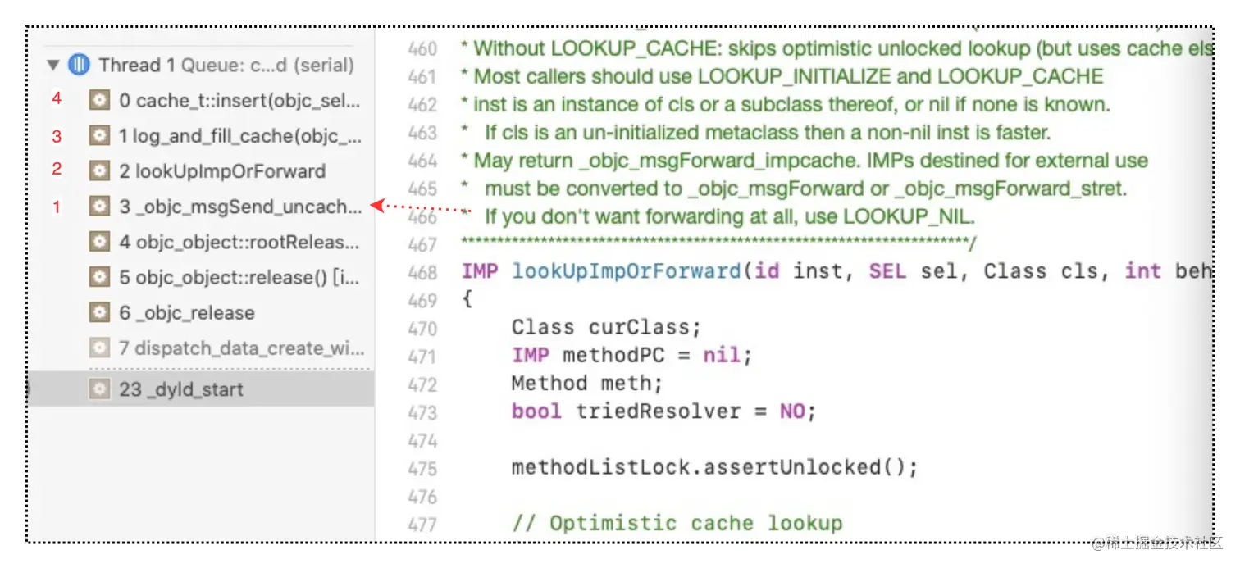Image resolution: width=1240 pixels, height=568 pixels.
Task: Click lookUpImpOrForward function name in code
Action: pos(627,271)
